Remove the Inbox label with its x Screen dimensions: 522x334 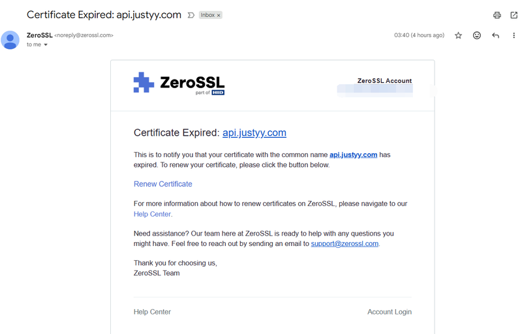[219, 15]
